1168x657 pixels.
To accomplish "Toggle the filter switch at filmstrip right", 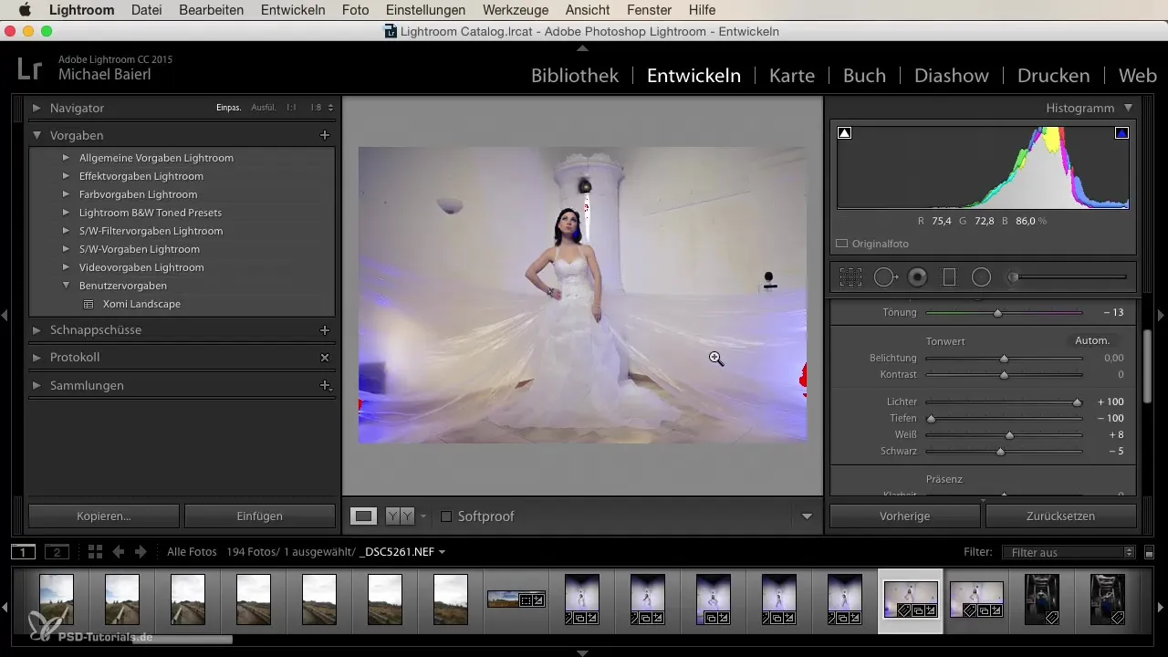I will coord(1149,552).
